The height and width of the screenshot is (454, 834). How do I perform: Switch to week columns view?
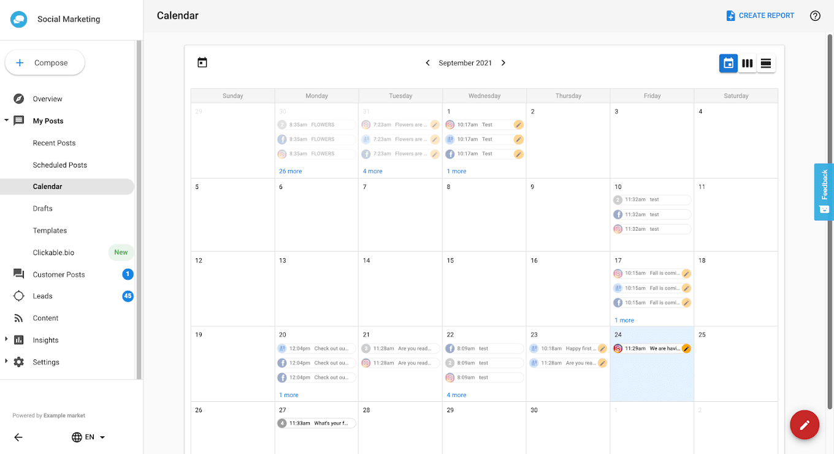pyautogui.click(x=747, y=63)
